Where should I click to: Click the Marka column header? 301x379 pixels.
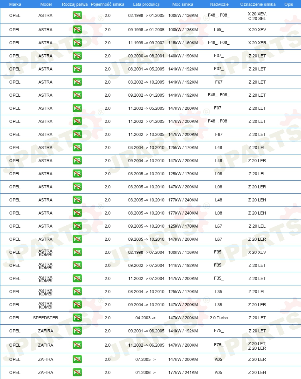(15, 4)
